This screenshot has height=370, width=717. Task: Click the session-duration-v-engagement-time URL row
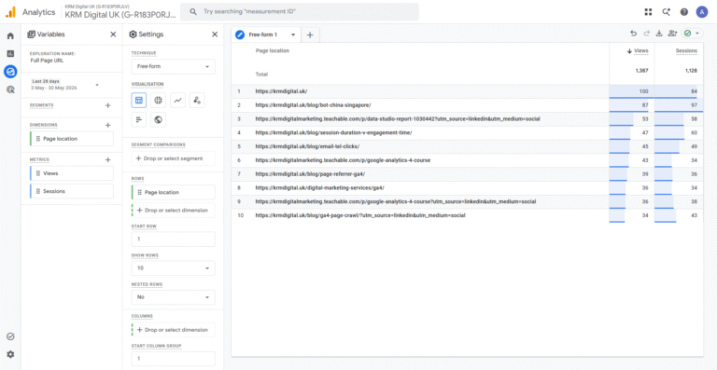(x=468, y=132)
